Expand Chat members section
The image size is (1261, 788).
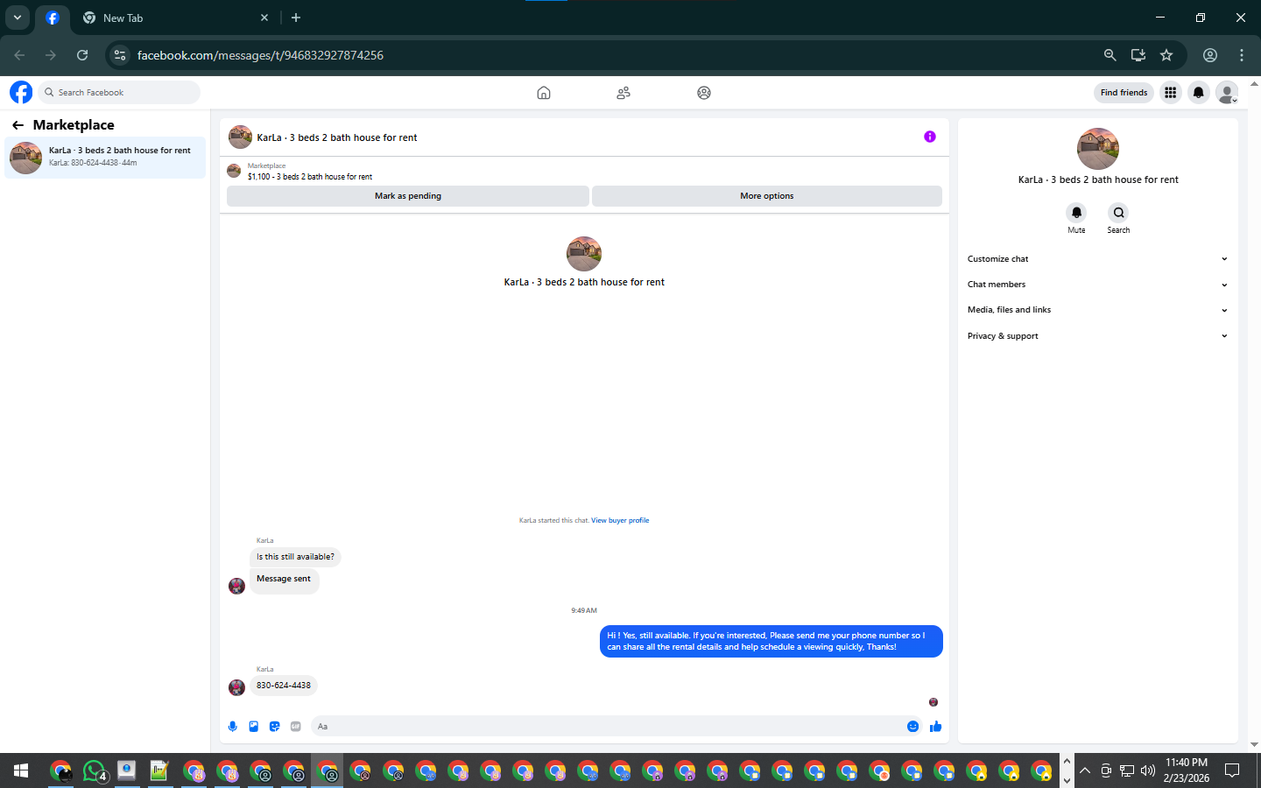[x=1097, y=285]
